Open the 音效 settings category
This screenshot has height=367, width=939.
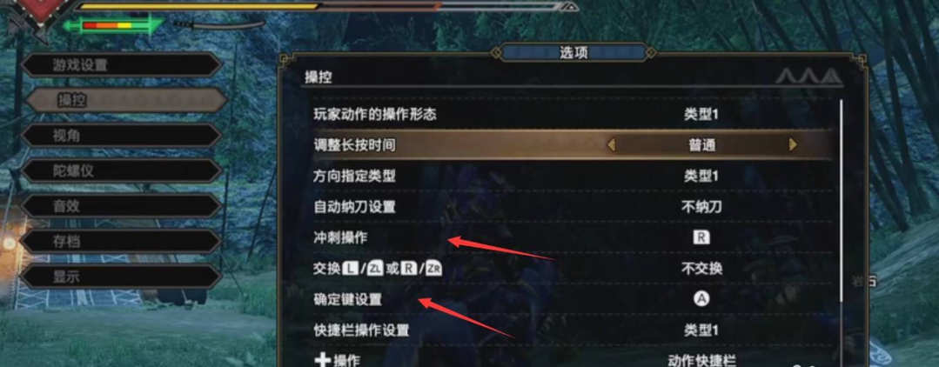[122, 206]
